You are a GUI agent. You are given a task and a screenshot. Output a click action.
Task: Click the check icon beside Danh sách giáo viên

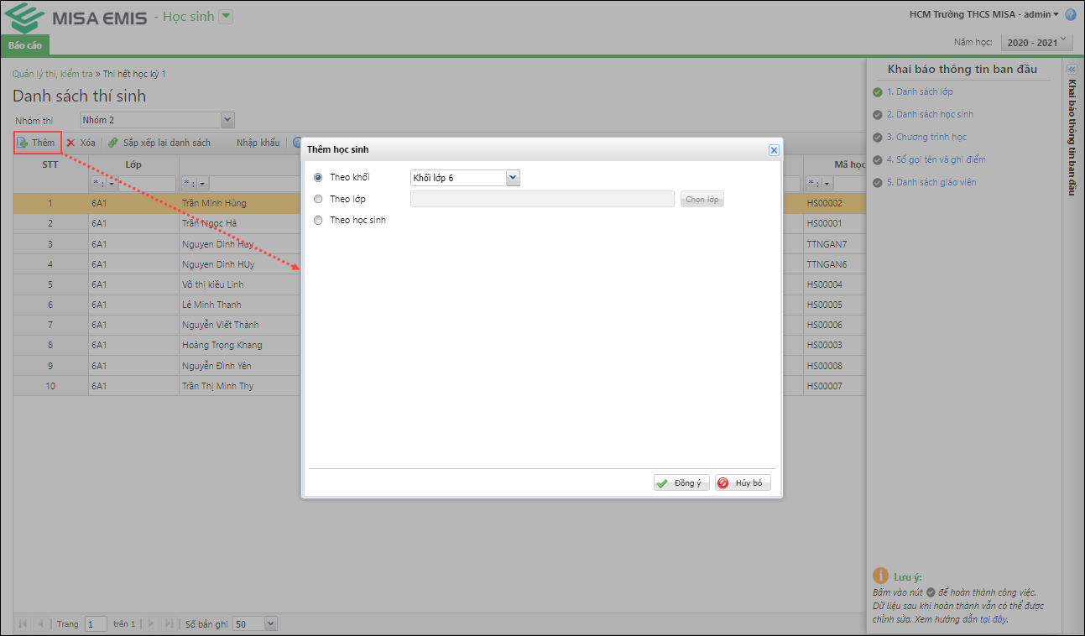coord(878,183)
